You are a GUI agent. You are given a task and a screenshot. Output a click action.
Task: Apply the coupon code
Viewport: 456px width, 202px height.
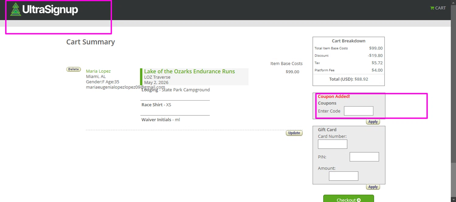[373, 122]
